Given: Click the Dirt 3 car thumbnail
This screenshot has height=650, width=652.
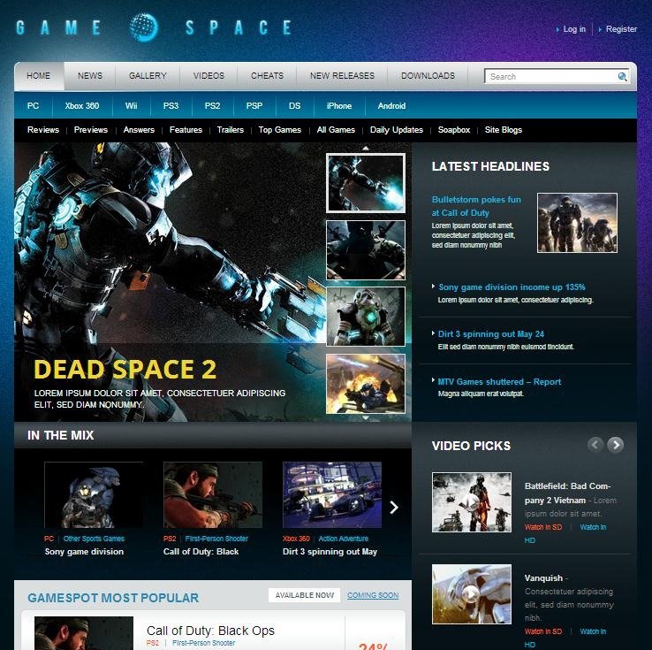Looking at the screenshot, I should pyautogui.click(x=332, y=494).
